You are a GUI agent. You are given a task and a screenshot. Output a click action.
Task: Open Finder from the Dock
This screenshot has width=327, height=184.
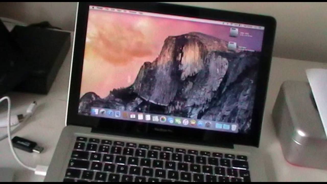pyautogui.click(x=95, y=111)
